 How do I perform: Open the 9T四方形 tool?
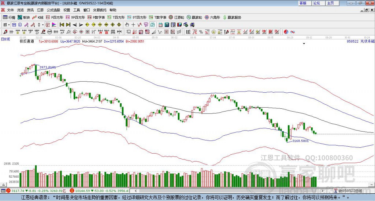tap(137, 18)
